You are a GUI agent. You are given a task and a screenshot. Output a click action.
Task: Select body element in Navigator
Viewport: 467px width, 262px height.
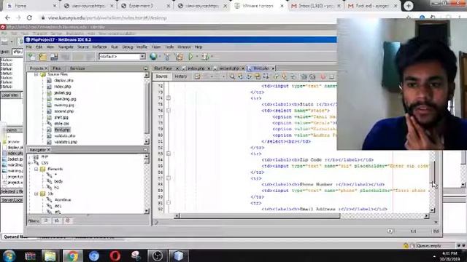pyautogui.click(x=58, y=181)
